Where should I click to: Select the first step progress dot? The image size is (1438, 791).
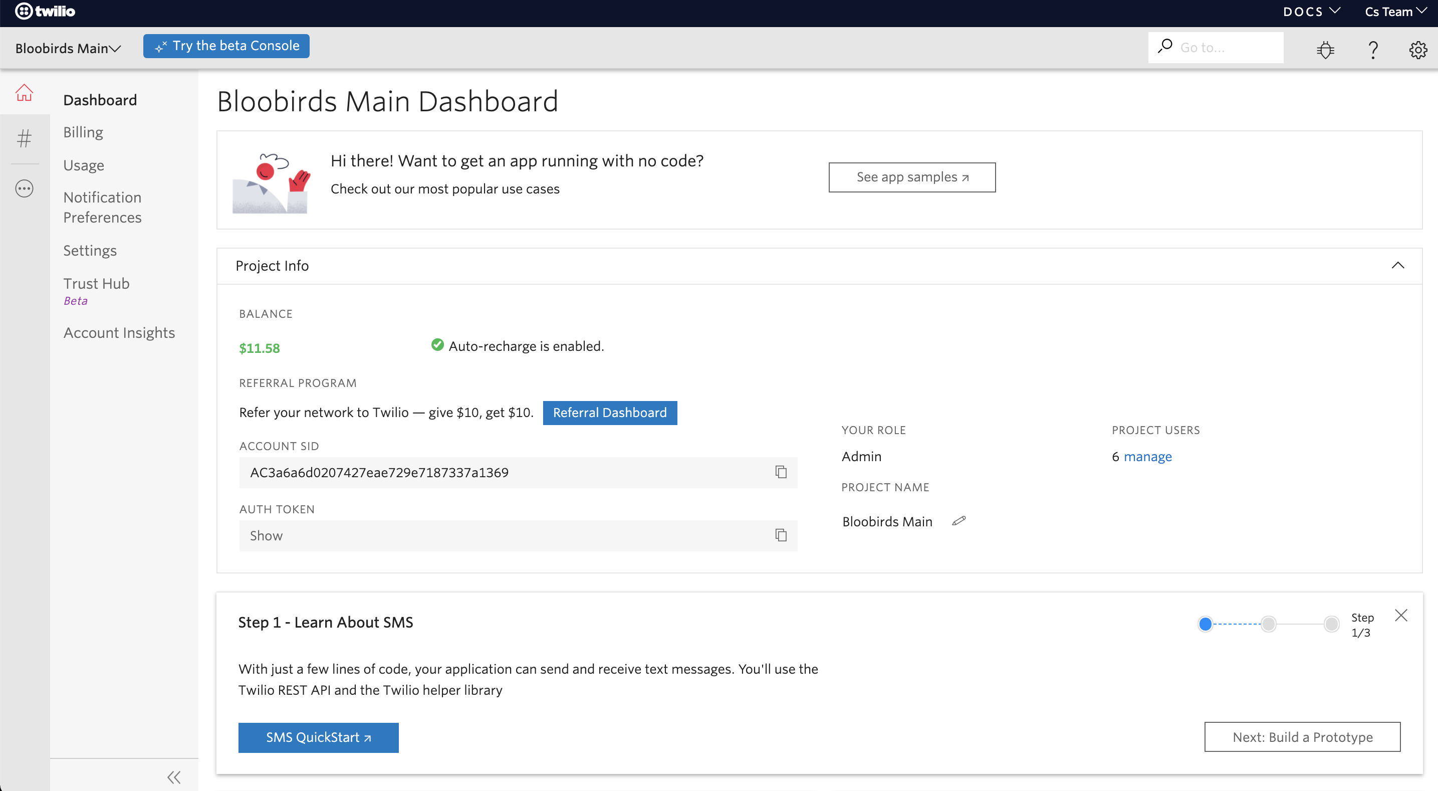1205,624
